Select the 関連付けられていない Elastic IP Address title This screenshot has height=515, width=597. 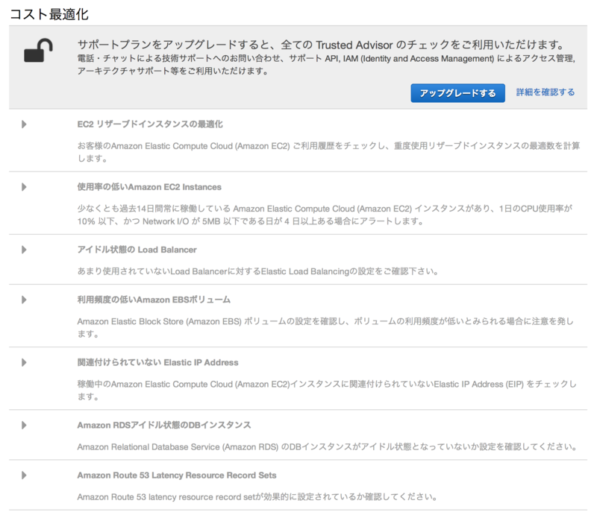click(157, 362)
